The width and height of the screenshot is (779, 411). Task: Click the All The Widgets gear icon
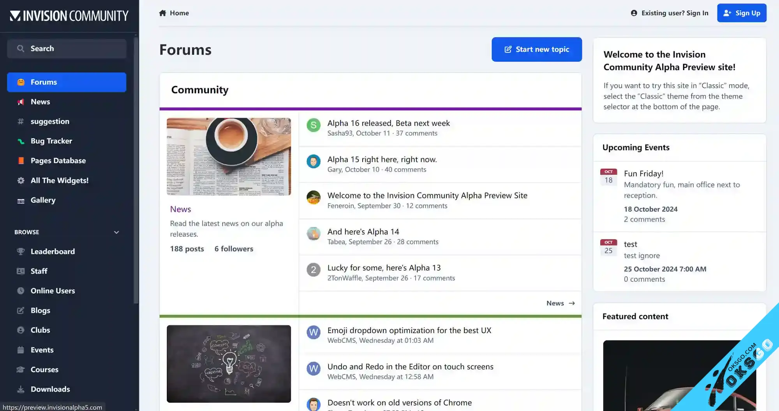[x=21, y=180]
